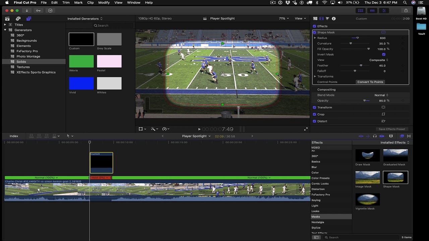Toggle the timeline display toolbar button
Screen dimensions: 429x241
[x=372, y=11]
